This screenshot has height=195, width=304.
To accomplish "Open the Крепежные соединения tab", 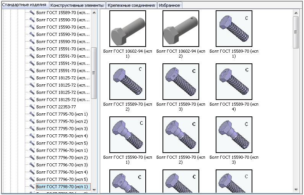I will [131, 5].
